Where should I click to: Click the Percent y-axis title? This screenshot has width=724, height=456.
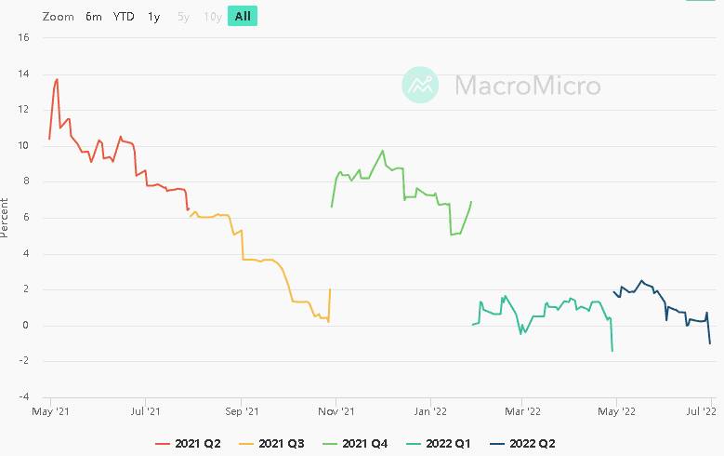tap(7, 217)
